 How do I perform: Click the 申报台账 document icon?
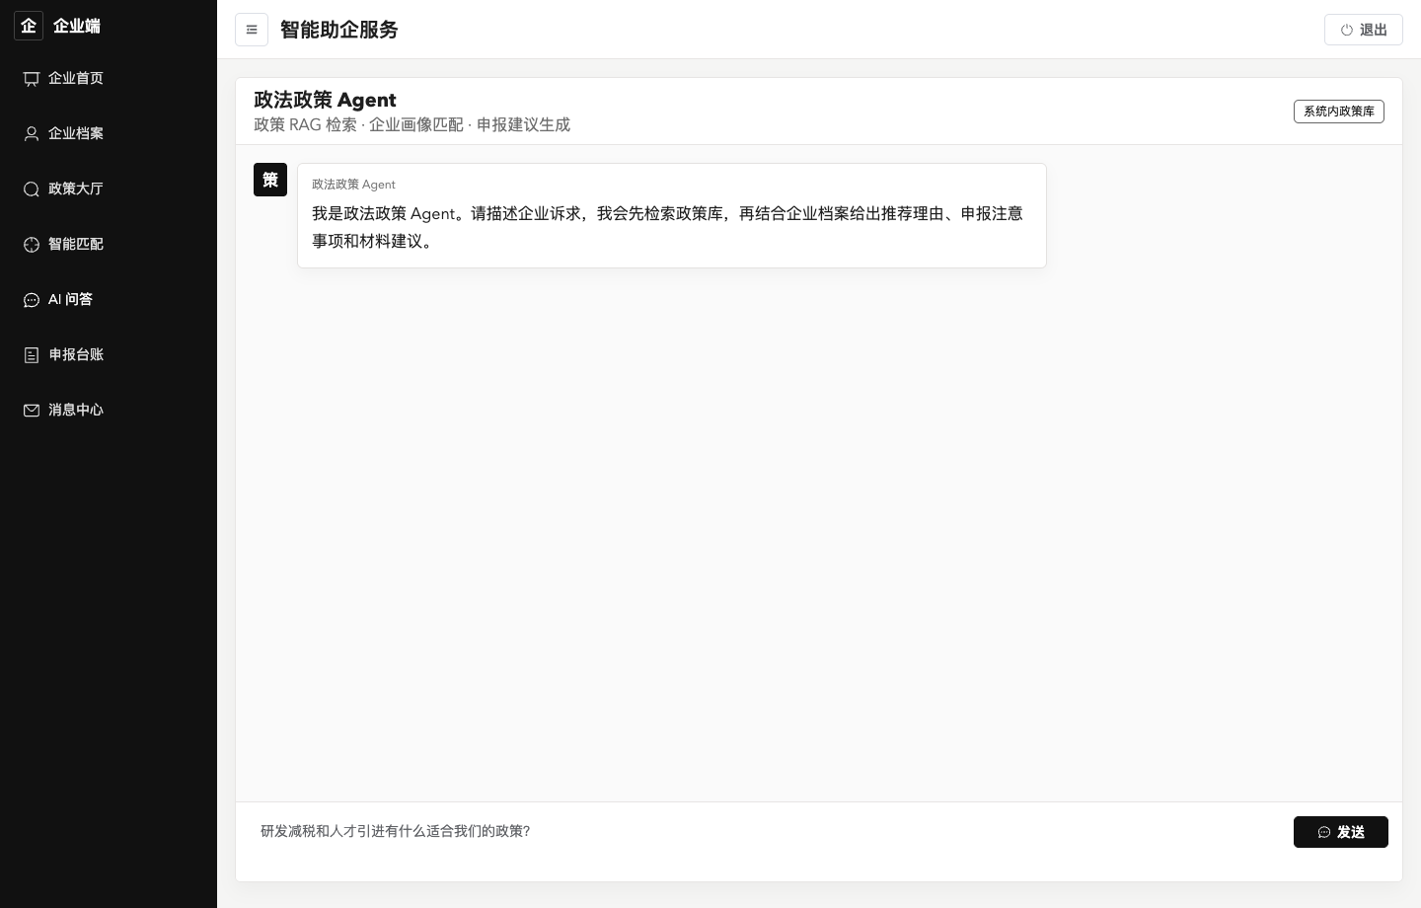32,355
